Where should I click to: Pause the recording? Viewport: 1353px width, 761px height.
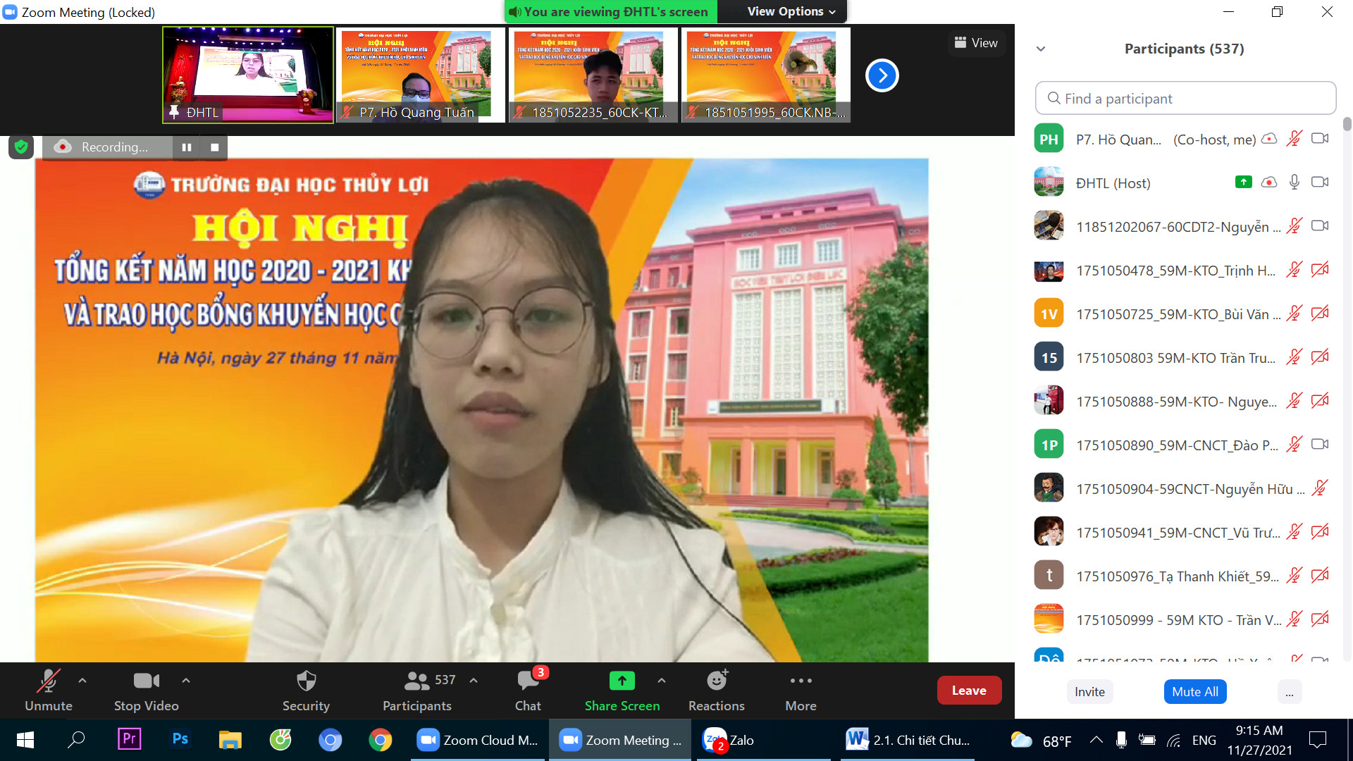coord(187,147)
